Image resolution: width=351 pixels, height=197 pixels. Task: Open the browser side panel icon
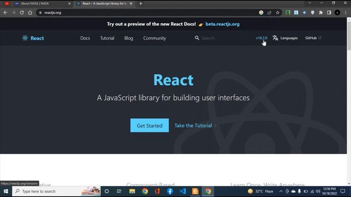click(329, 13)
